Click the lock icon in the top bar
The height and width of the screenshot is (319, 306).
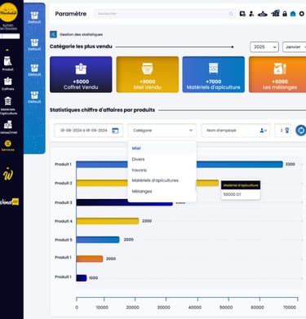[x=285, y=14]
